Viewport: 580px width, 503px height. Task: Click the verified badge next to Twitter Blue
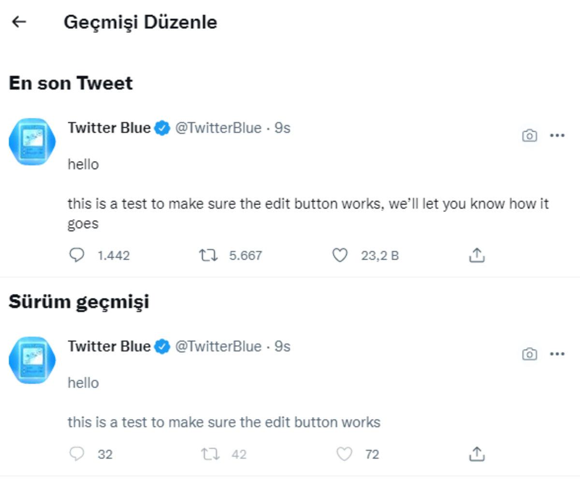point(161,128)
